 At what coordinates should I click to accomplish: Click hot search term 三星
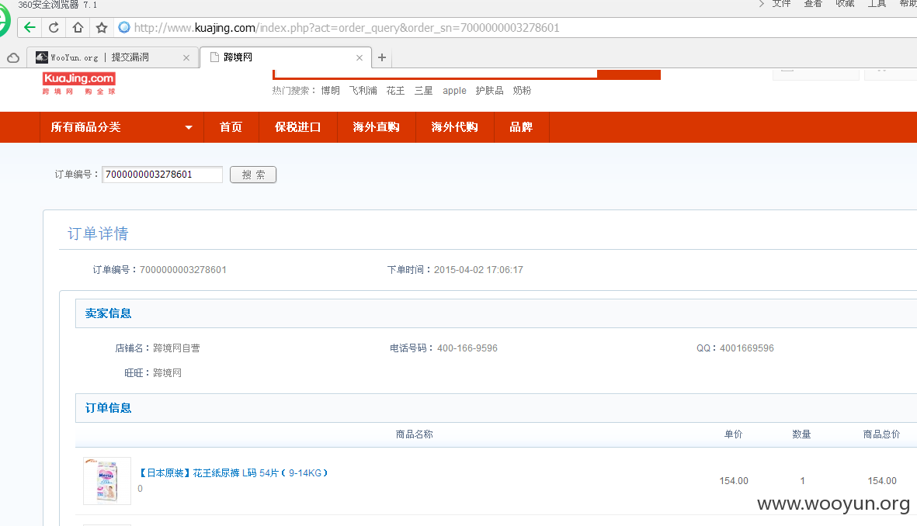423,91
